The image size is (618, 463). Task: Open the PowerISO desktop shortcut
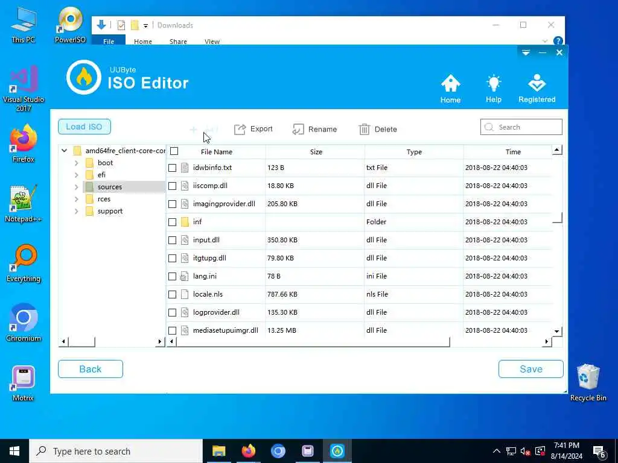(70, 24)
